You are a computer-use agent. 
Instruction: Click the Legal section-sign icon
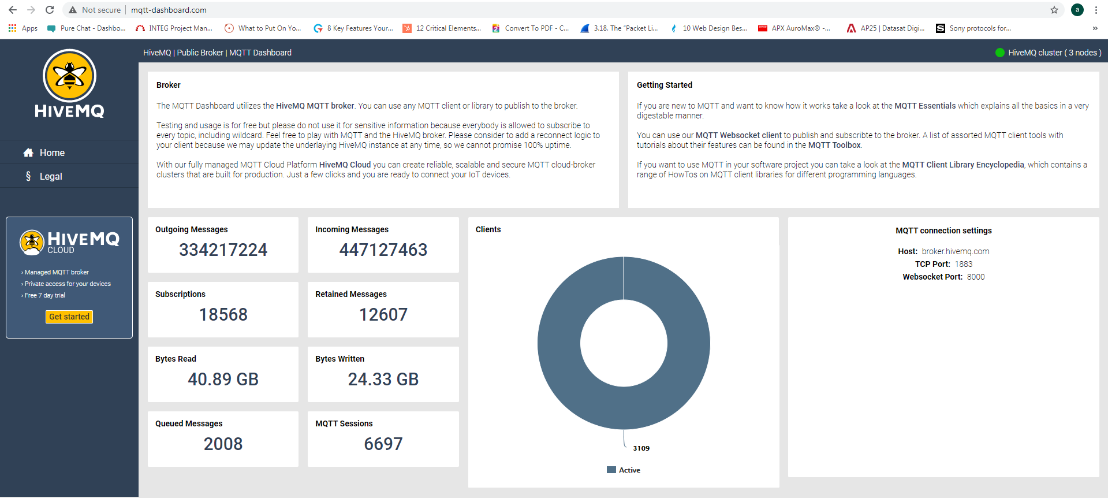(28, 176)
